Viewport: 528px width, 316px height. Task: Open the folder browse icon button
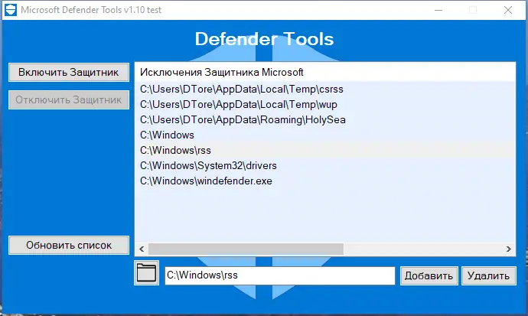146,272
